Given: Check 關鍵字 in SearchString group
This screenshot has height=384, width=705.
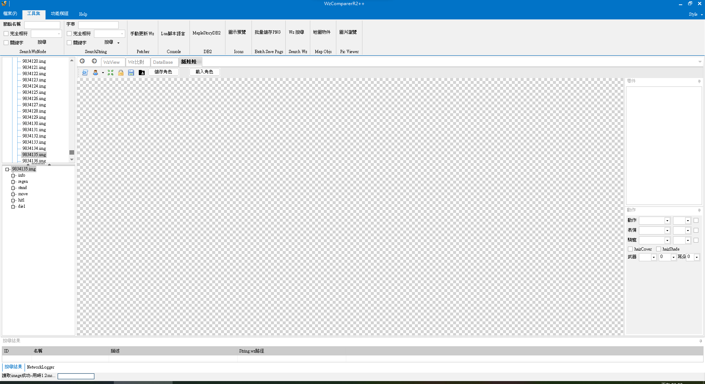Looking at the screenshot, I should point(69,43).
